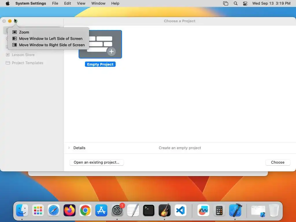The height and width of the screenshot is (222, 296).
Task: Click the Project Templates folder icon
Action: (8, 63)
